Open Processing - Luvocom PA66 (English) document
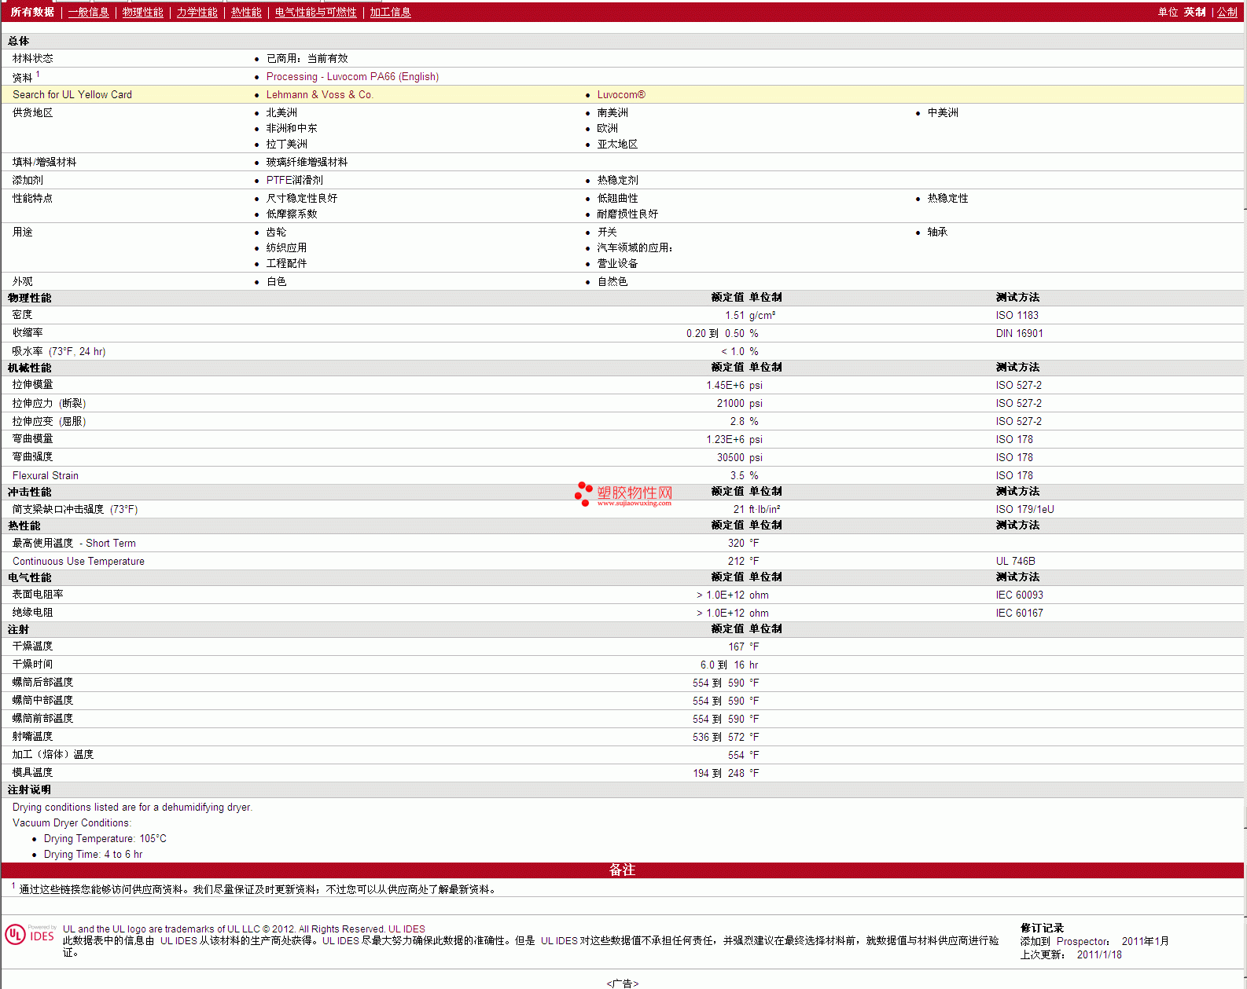The width and height of the screenshot is (1247, 989). [352, 77]
